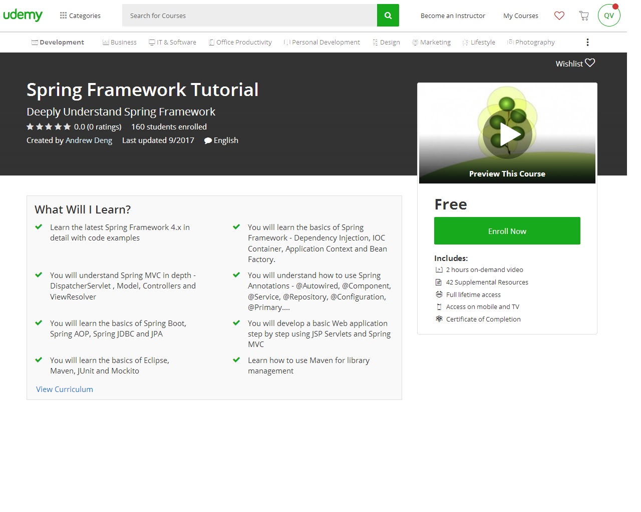The image size is (641, 512).
Task: Click the Full lifetime access icon
Action: [439, 294]
